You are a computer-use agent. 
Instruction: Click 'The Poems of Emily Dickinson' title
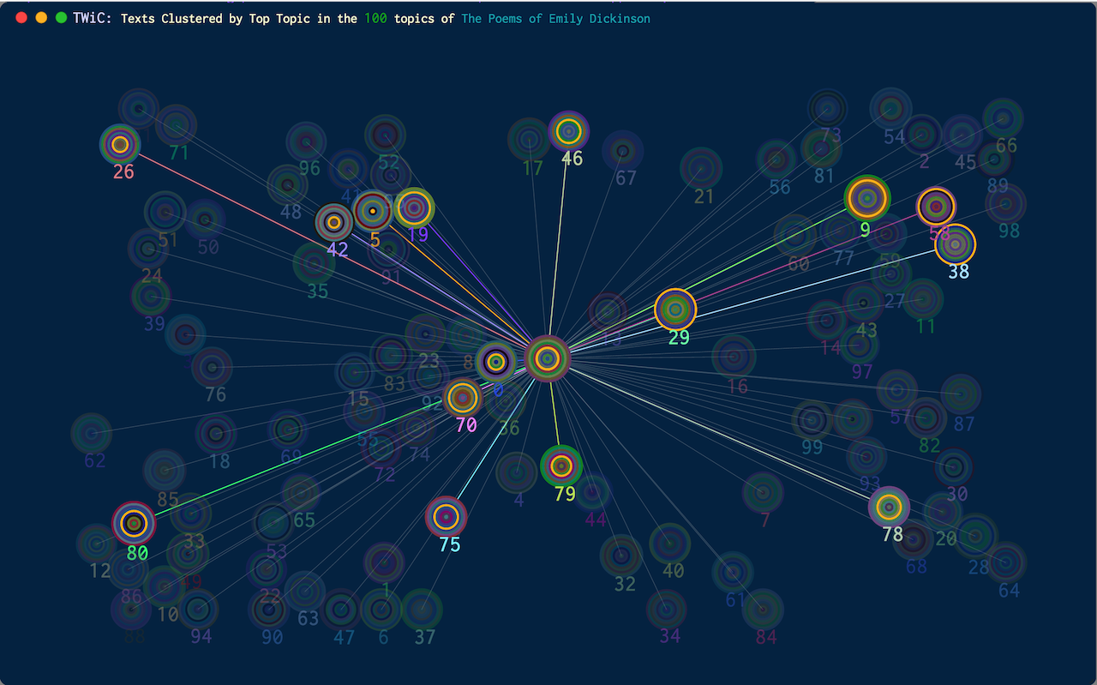pyautogui.click(x=555, y=18)
